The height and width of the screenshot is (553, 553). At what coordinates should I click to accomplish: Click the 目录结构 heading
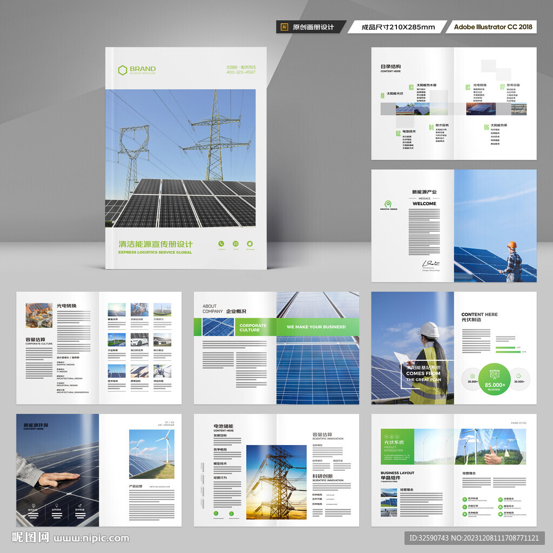tap(390, 66)
